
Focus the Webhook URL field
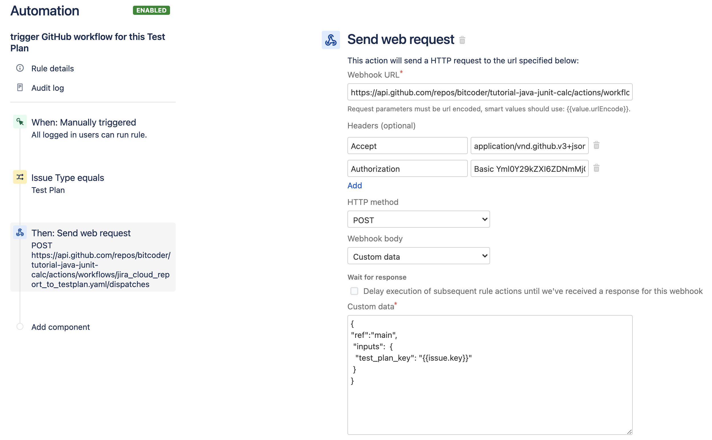[x=490, y=92]
